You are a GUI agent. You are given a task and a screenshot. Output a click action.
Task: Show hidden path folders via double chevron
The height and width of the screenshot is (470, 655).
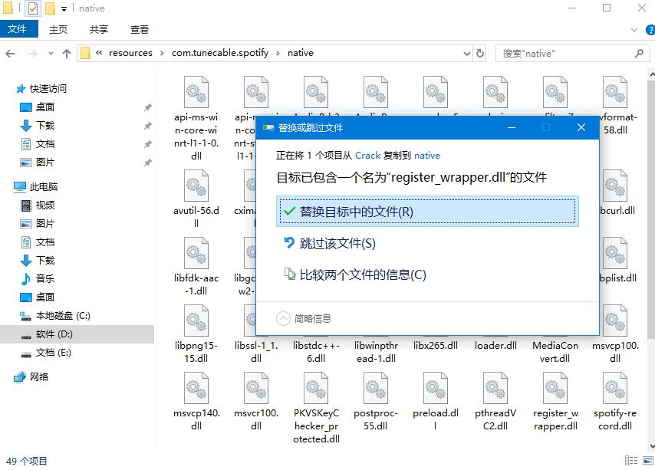99,53
